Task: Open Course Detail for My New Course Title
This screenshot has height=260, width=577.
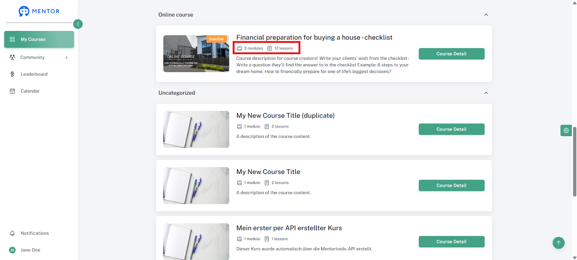Action: 452,185
